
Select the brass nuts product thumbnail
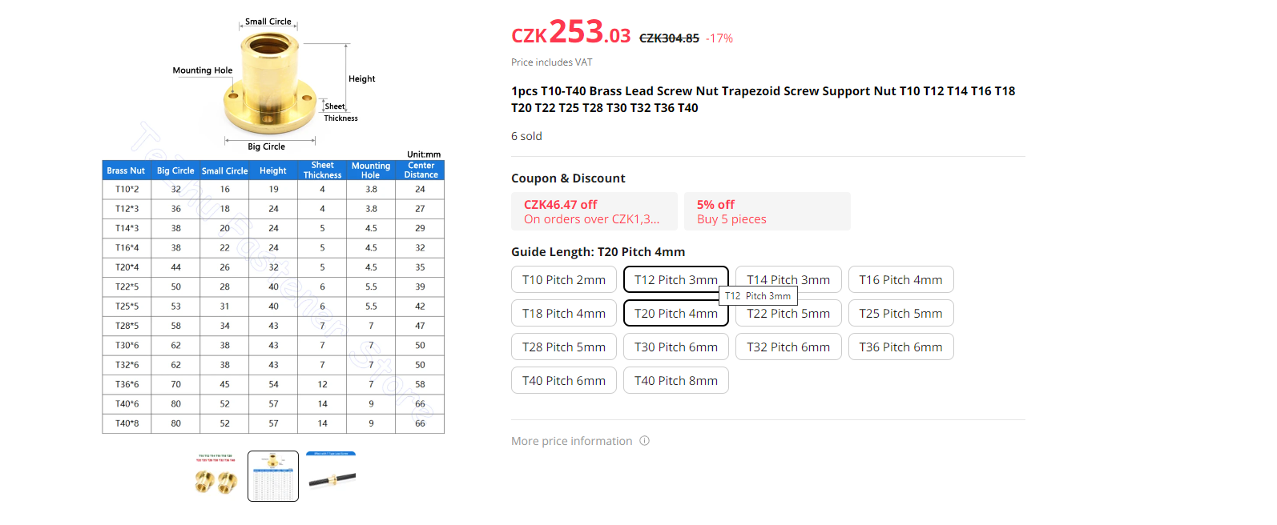(216, 476)
